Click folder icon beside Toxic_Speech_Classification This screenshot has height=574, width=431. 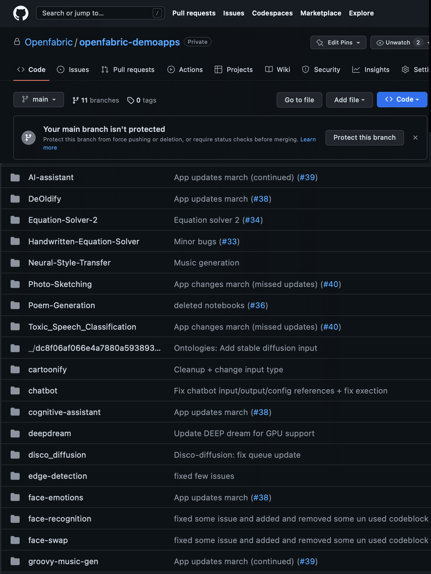coord(15,327)
